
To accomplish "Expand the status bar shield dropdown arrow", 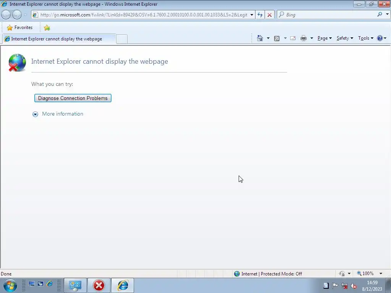I will tap(349, 274).
